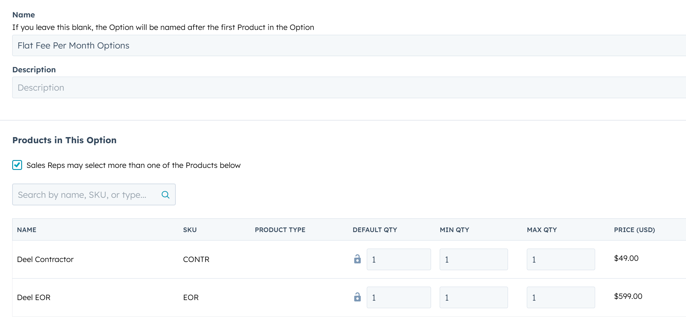Select the Min Qty field for Deel EOR

pos(473,297)
